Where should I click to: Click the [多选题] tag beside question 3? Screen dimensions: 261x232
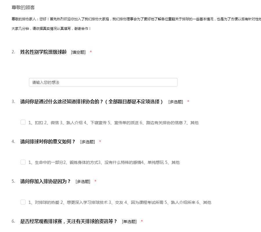pos(176,102)
